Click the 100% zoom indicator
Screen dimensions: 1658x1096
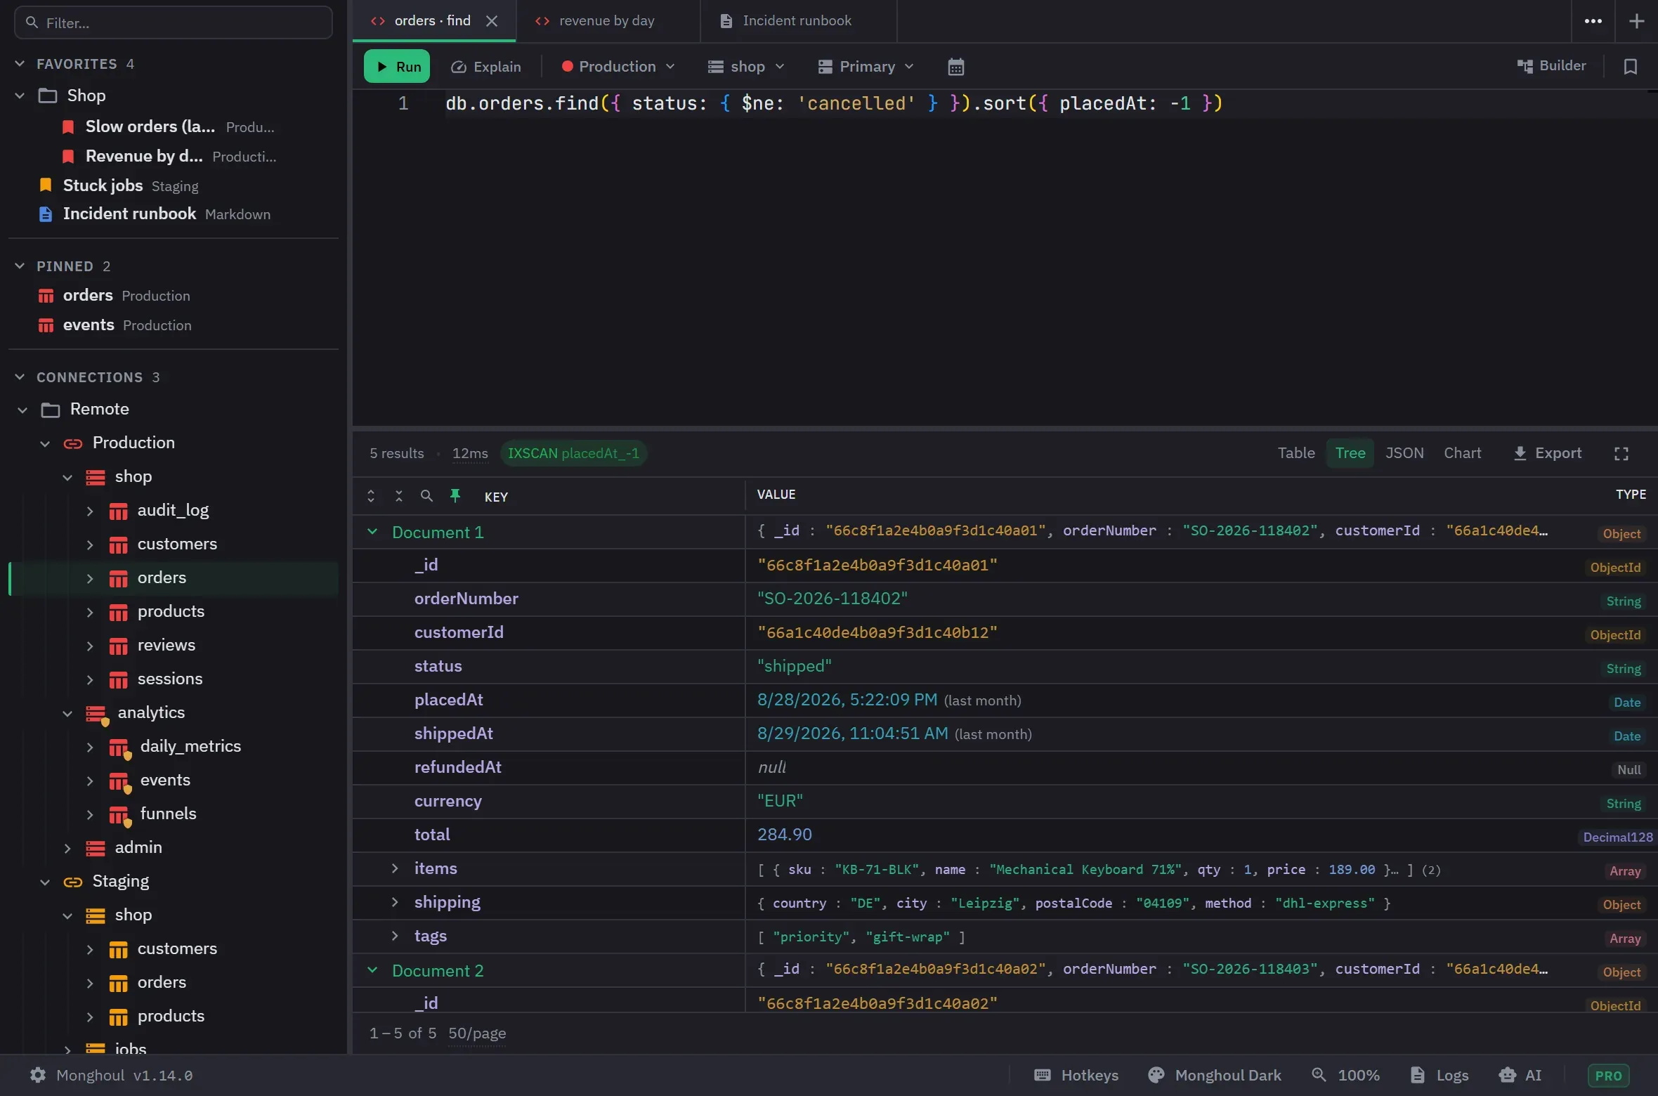click(x=1346, y=1075)
